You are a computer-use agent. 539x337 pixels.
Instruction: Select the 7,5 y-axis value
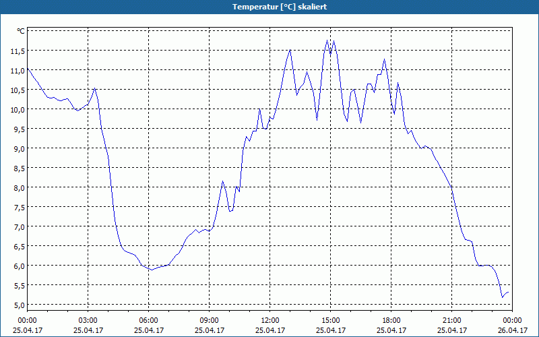(19, 208)
